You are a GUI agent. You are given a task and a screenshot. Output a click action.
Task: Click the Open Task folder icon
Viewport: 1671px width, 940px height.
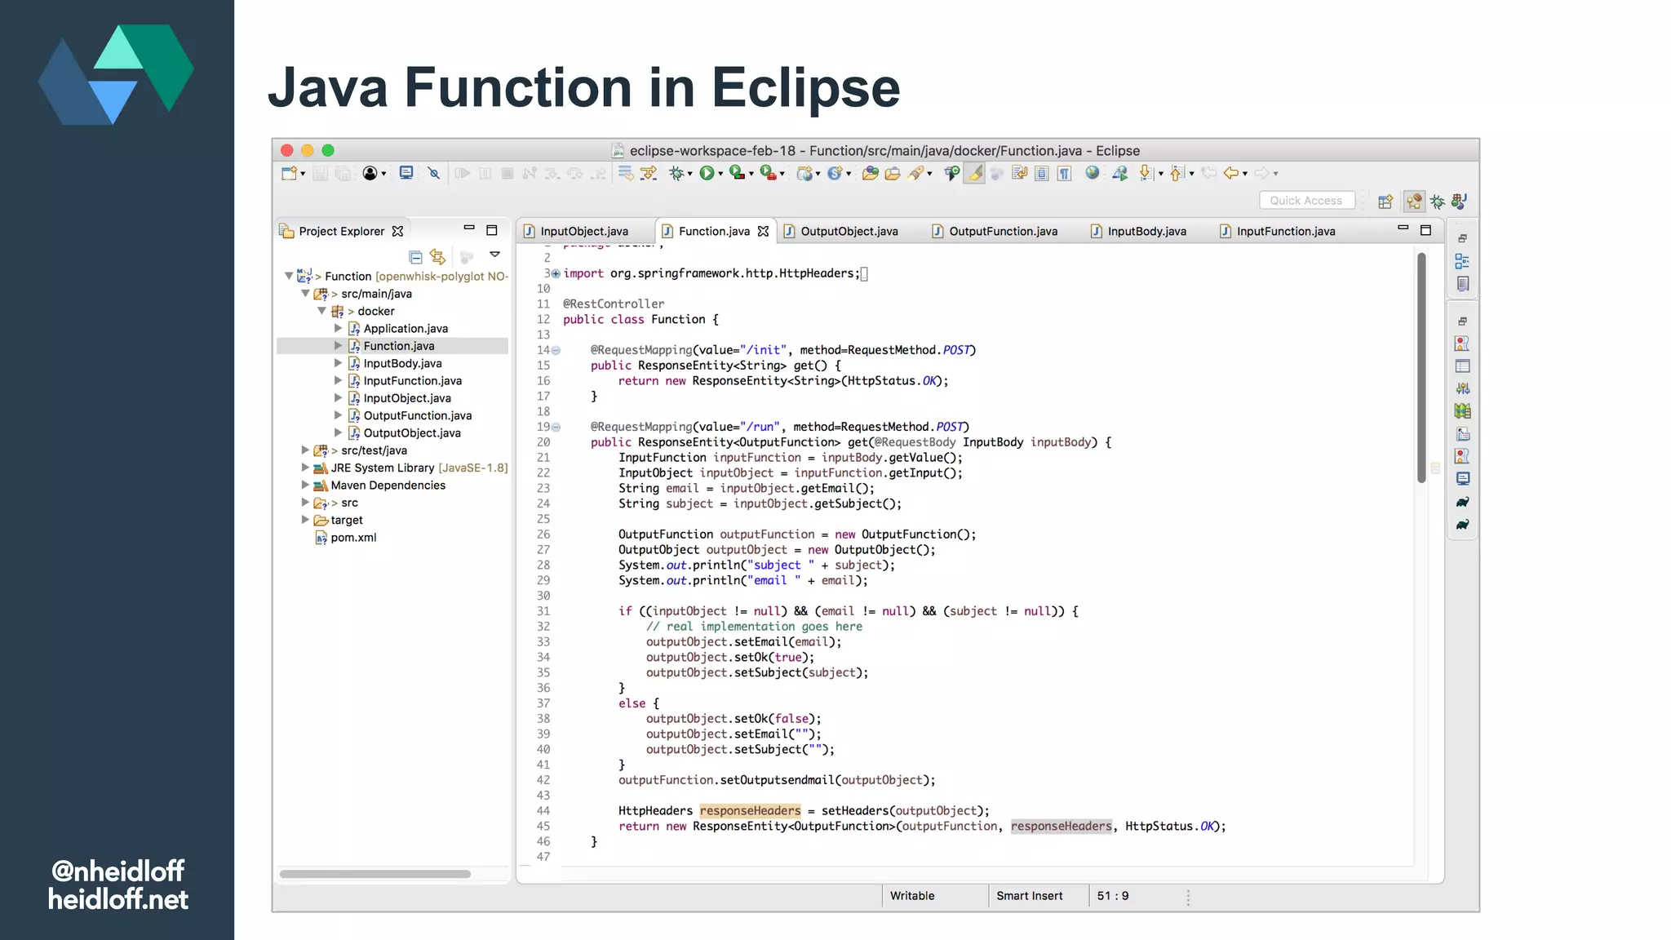(893, 173)
